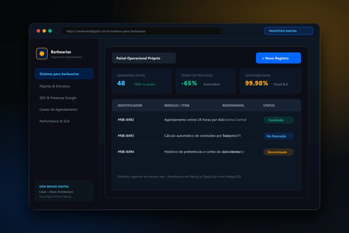349x233 pixels.
Task: Click Histórico de preferências e cortes item
Action: coord(202,152)
